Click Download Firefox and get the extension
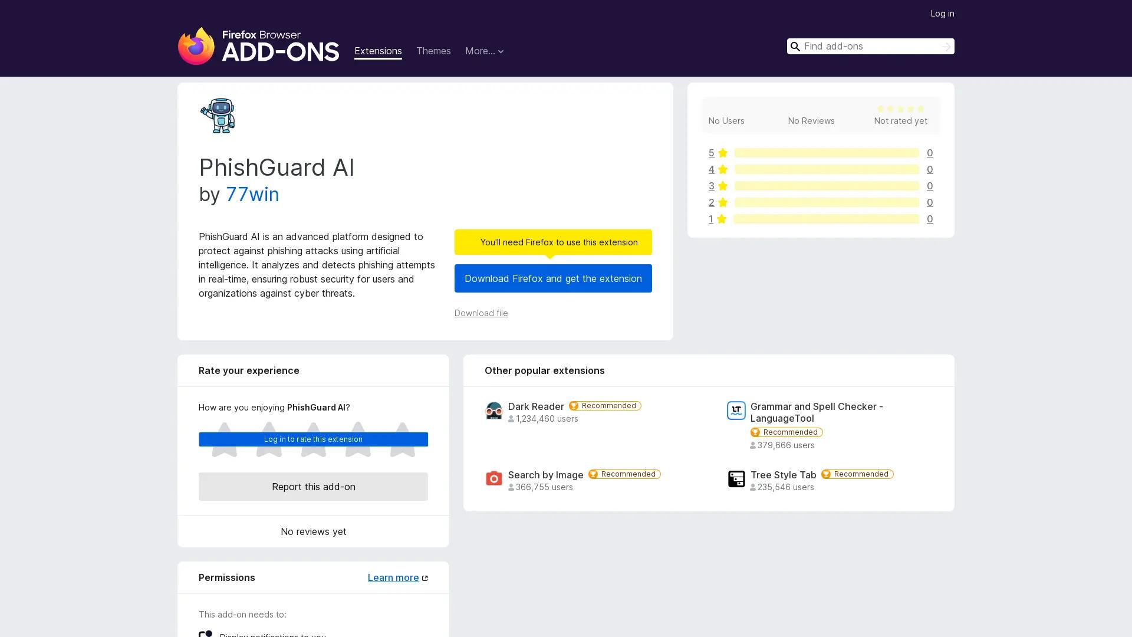 pyautogui.click(x=552, y=278)
